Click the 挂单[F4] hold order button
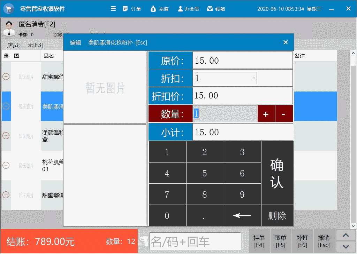 point(259,241)
